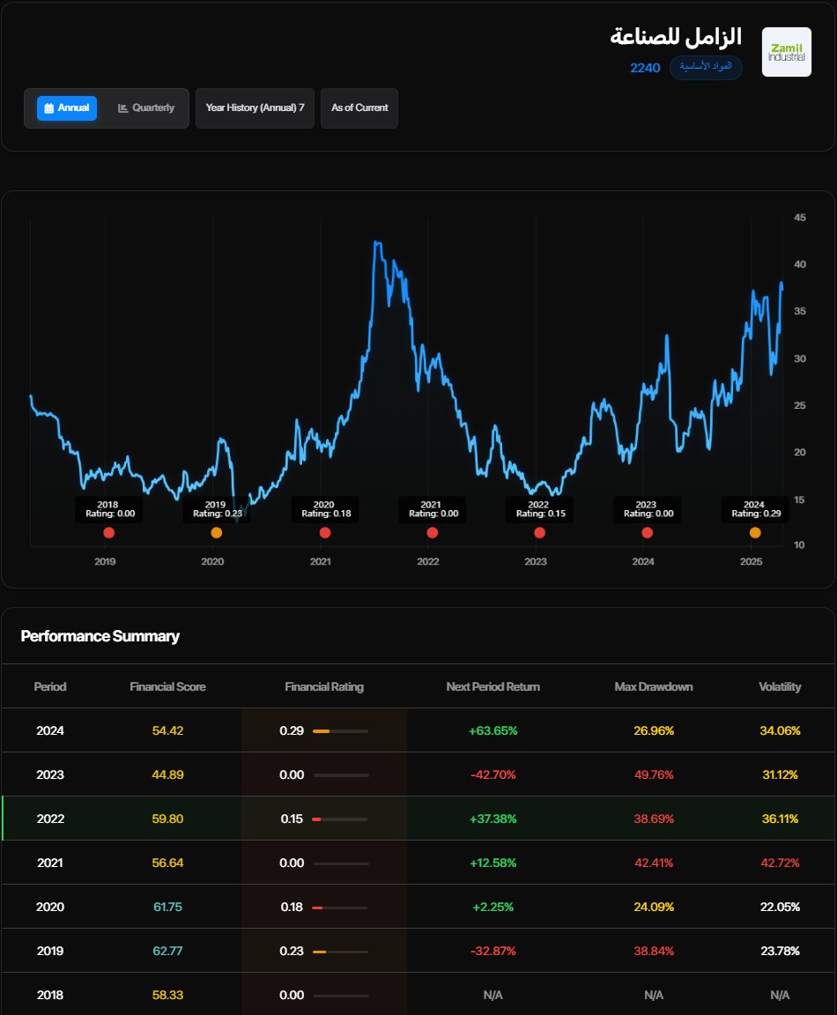
Task: Click the Financial Score column header
Action: [x=167, y=687]
